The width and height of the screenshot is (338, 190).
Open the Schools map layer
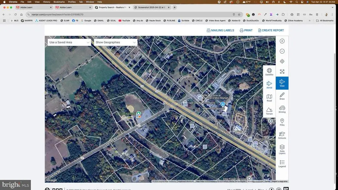point(282,135)
